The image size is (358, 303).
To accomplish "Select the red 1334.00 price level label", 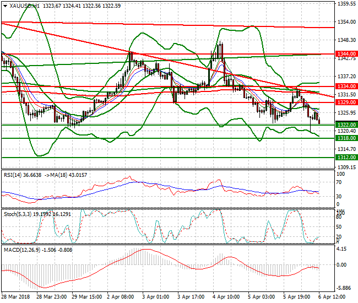I will [347, 86].
